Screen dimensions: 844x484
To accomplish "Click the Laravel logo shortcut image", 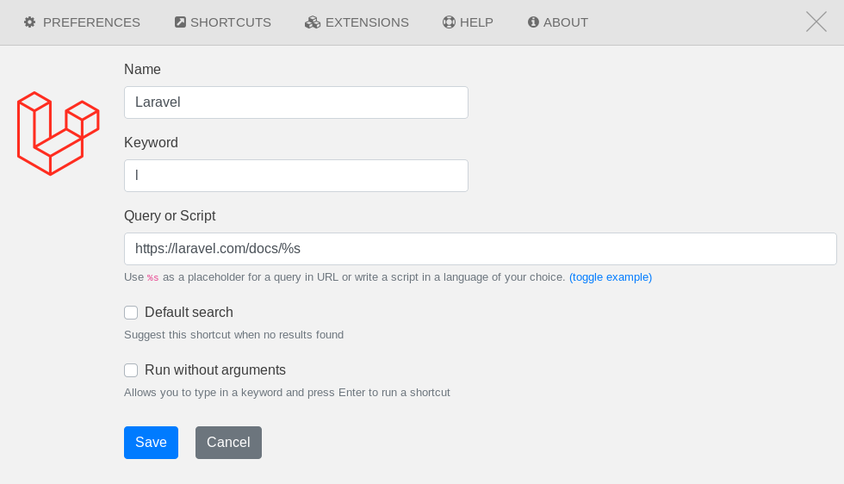I will tap(59, 133).
